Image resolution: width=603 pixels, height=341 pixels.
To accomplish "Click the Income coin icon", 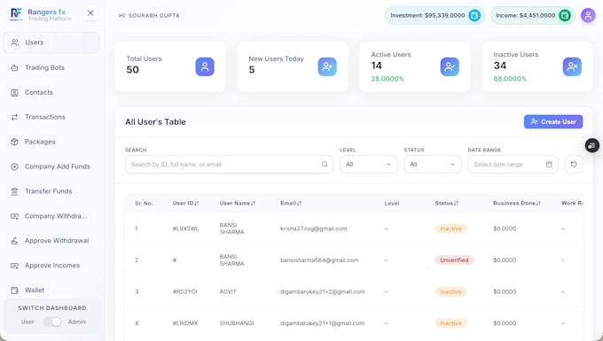I will point(565,15).
